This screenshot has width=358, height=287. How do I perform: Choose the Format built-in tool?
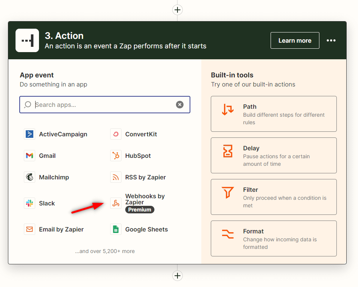point(274,239)
